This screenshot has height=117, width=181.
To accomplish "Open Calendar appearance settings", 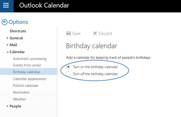I will pyautogui.click(x=30, y=79).
